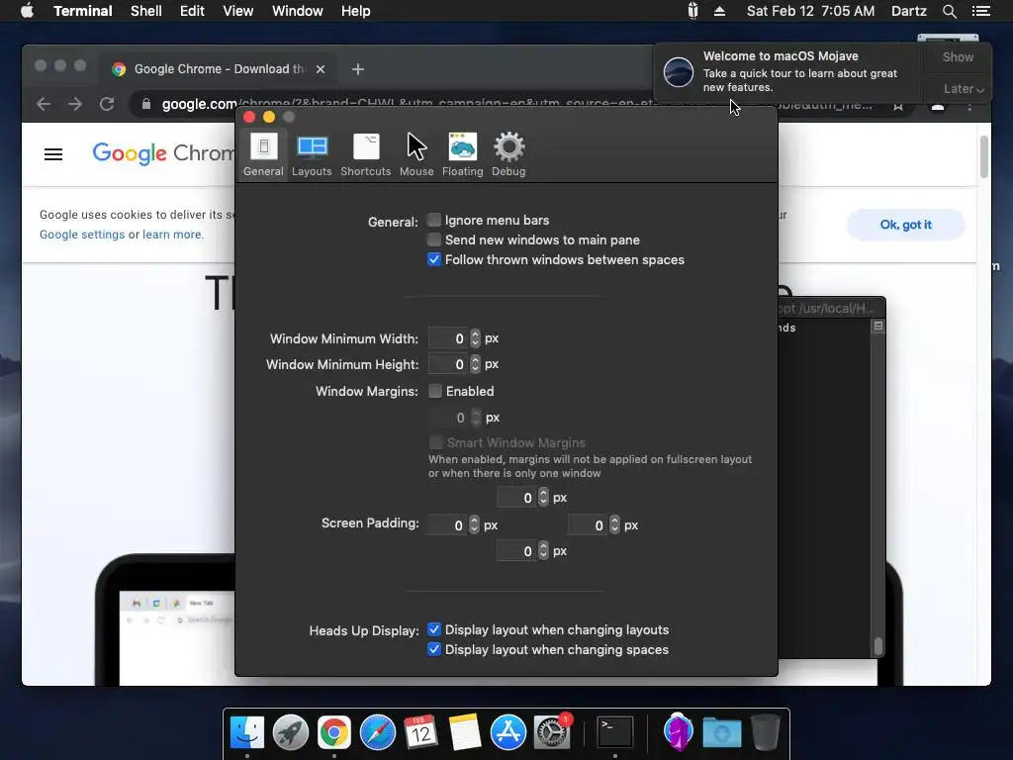The image size is (1013, 760).
Task: Click the Window Minimum Height stepper
Action: [x=476, y=364]
